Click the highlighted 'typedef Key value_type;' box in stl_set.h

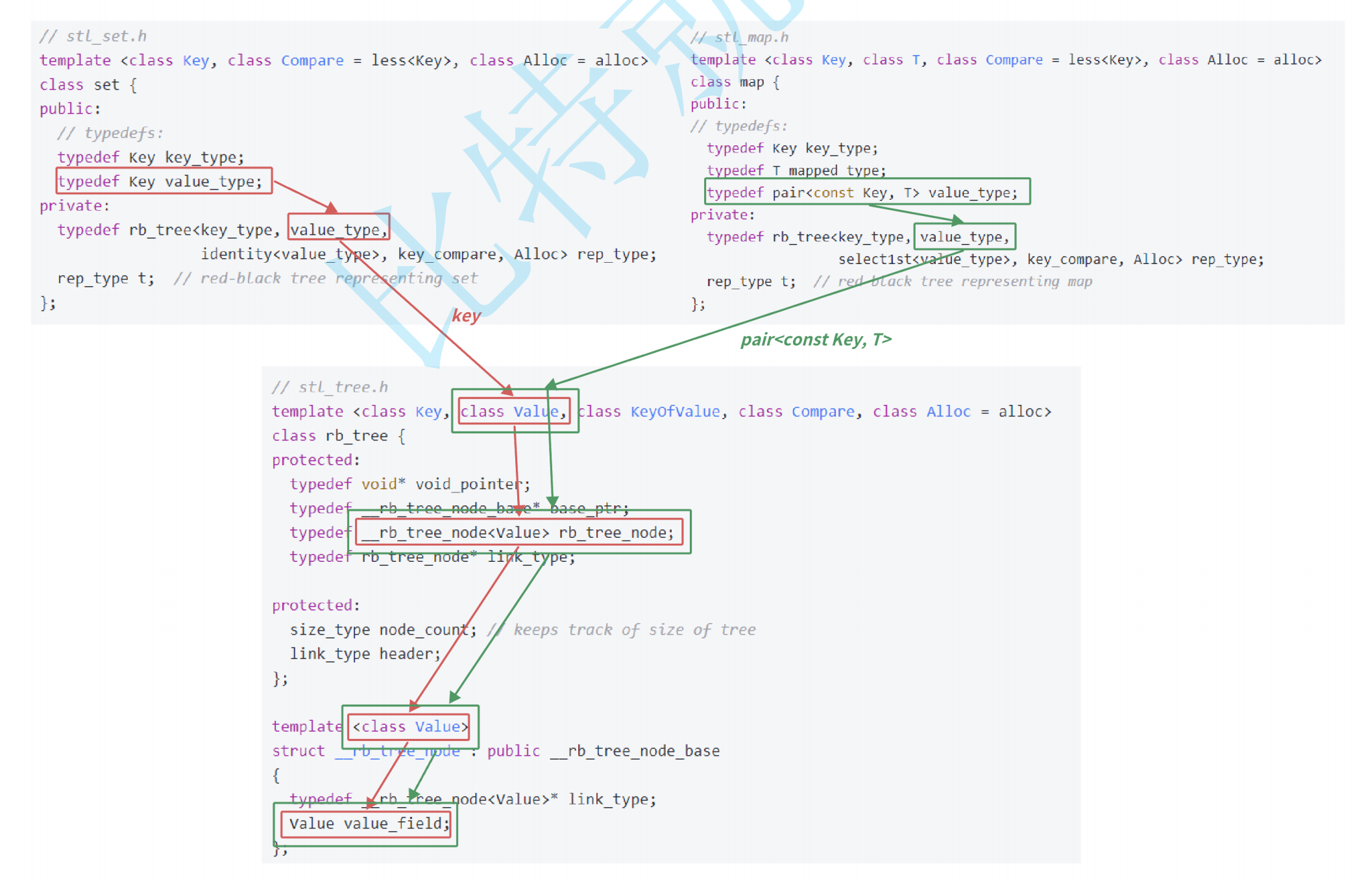pyautogui.click(x=164, y=181)
